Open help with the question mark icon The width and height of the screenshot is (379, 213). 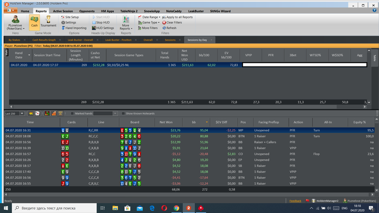(x=374, y=10)
